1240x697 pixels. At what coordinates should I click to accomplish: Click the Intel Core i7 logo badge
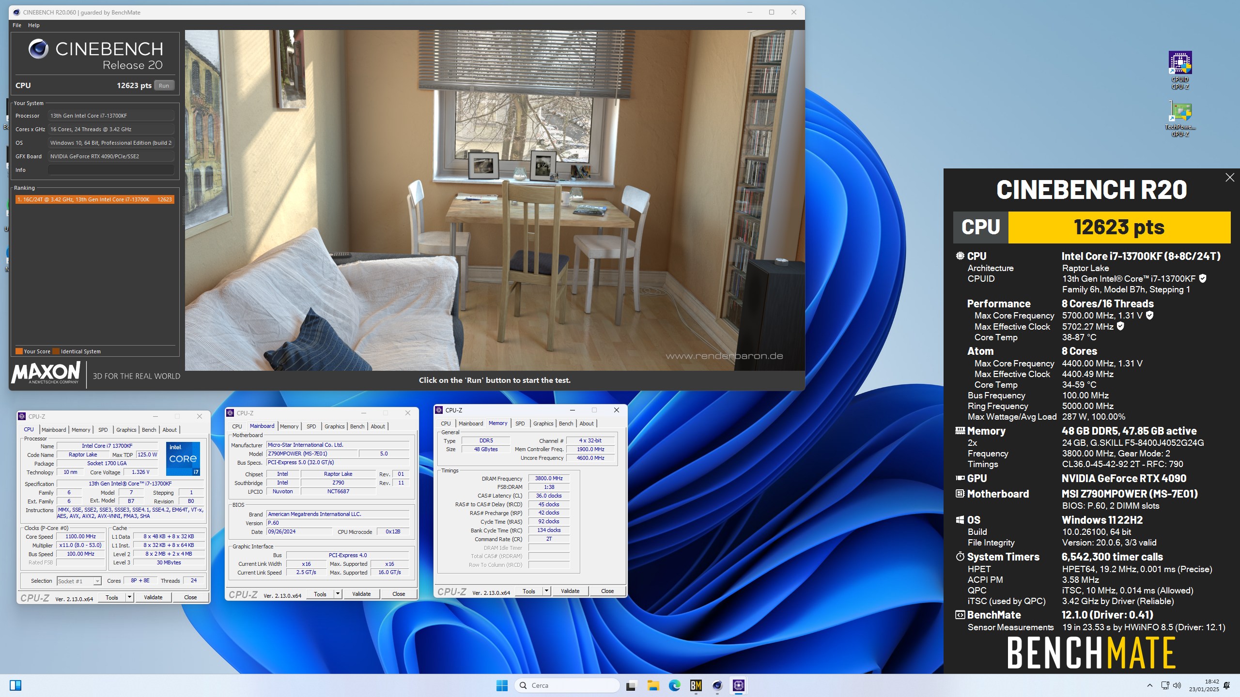[x=183, y=459]
